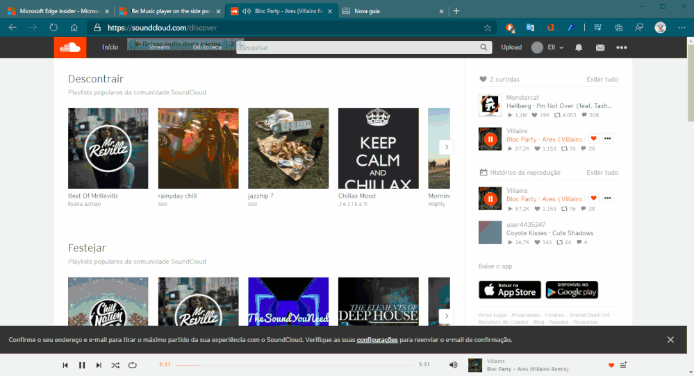Open Coyote Kisses - Cute Shadows track
The image size is (694, 376).
pos(550,233)
